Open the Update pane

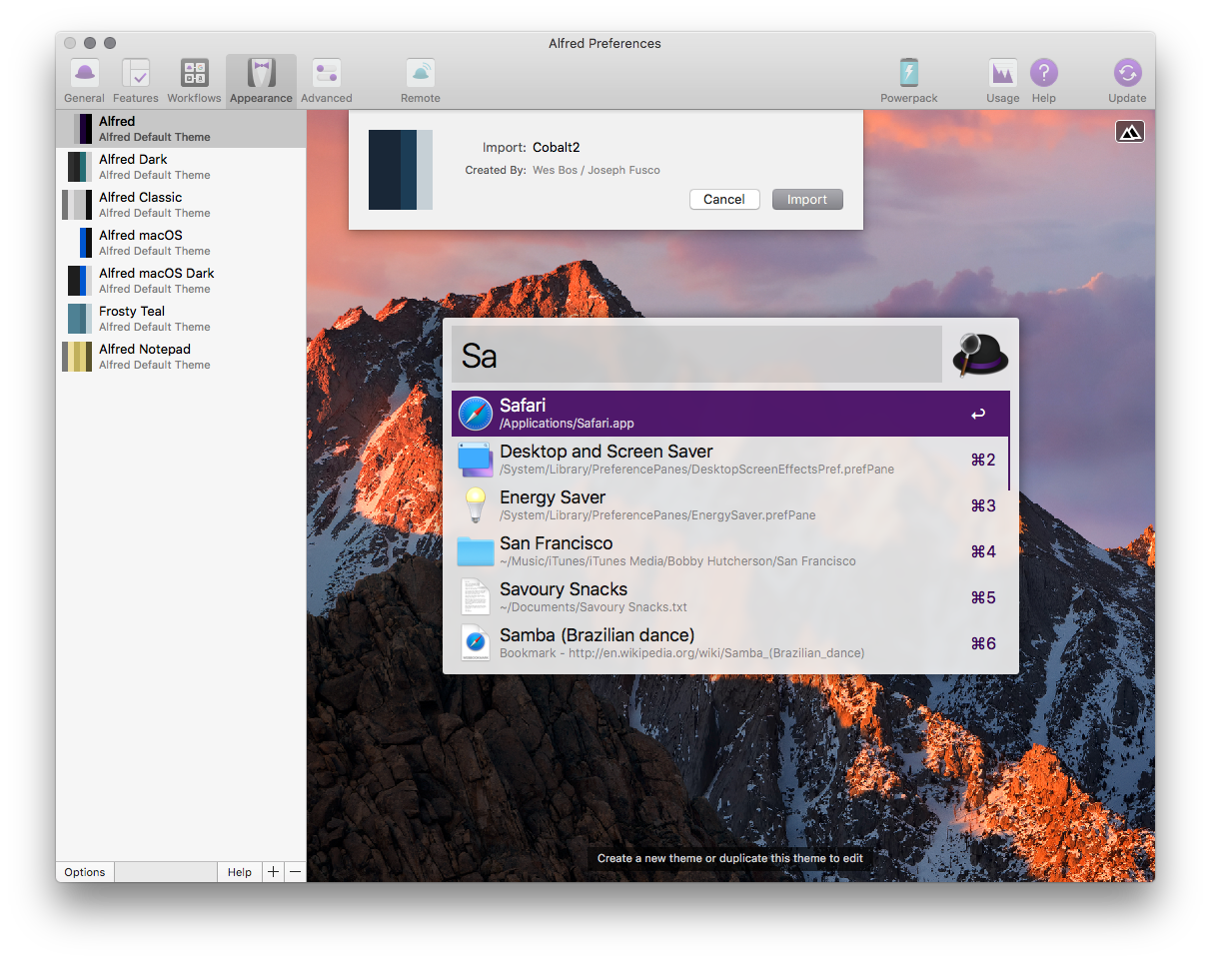tap(1126, 81)
